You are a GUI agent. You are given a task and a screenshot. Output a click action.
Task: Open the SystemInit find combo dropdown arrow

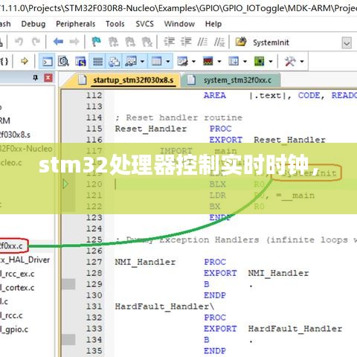[347, 43]
